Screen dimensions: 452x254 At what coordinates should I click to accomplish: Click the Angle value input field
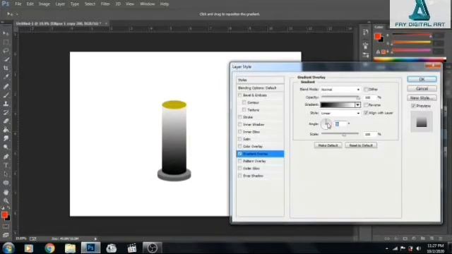coord(340,124)
